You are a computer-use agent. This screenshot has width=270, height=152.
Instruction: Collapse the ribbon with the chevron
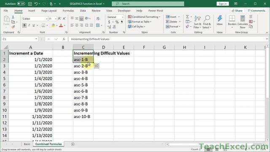(x=267, y=33)
